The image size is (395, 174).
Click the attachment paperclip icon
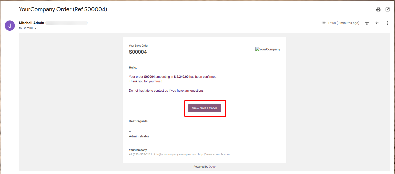coord(324,23)
